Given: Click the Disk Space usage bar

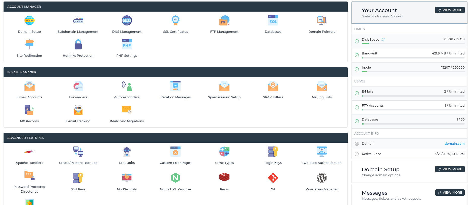Looking at the screenshot, I should tap(413, 44).
